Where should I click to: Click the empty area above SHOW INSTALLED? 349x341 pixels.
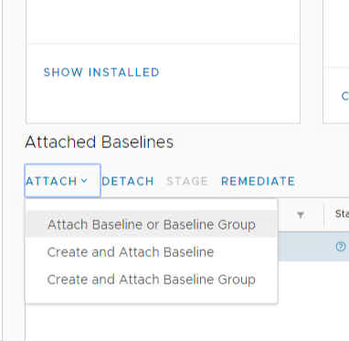click(x=163, y=21)
